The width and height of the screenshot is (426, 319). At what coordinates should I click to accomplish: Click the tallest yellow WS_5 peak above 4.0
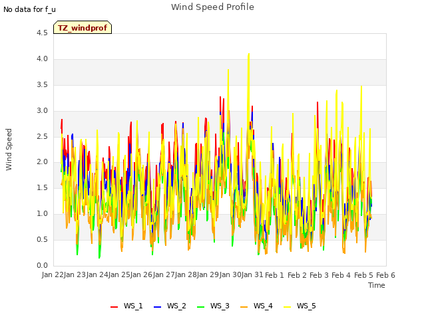point(248,54)
